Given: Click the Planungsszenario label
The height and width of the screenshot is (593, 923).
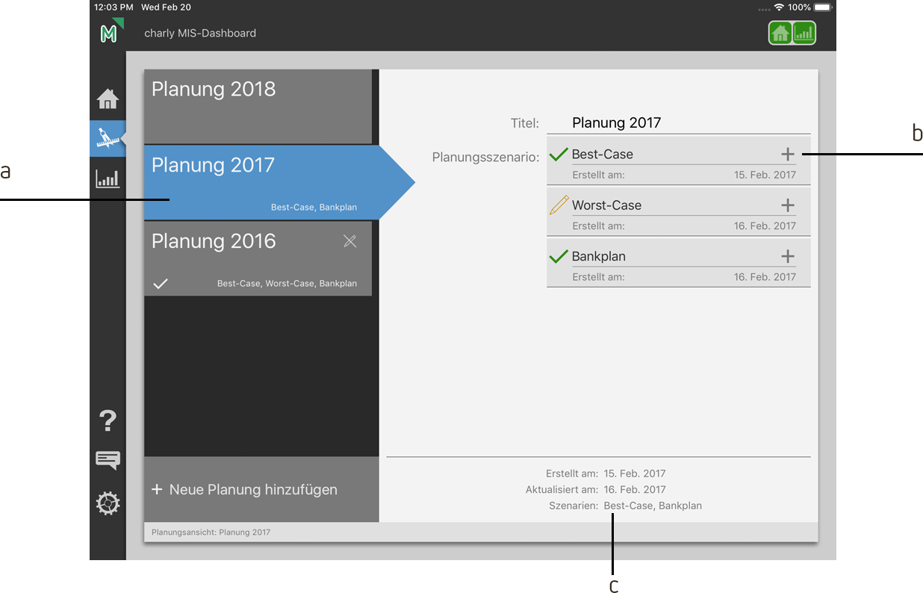Looking at the screenshot, I should [x=485, y=158].
